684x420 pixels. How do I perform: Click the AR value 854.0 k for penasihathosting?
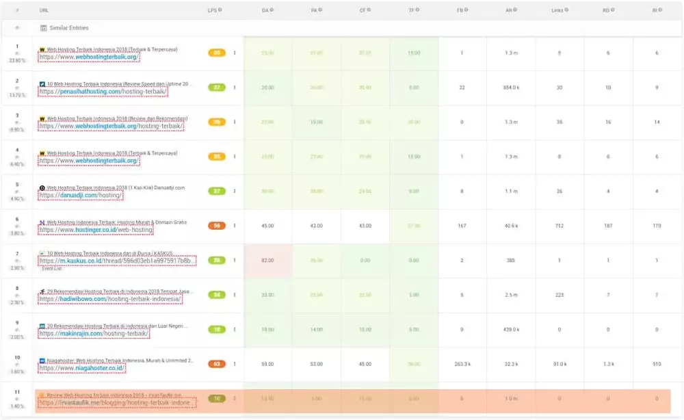[511, 88]
